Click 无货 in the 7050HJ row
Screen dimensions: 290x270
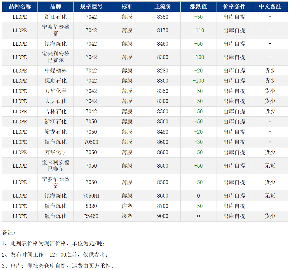[270, 196]
